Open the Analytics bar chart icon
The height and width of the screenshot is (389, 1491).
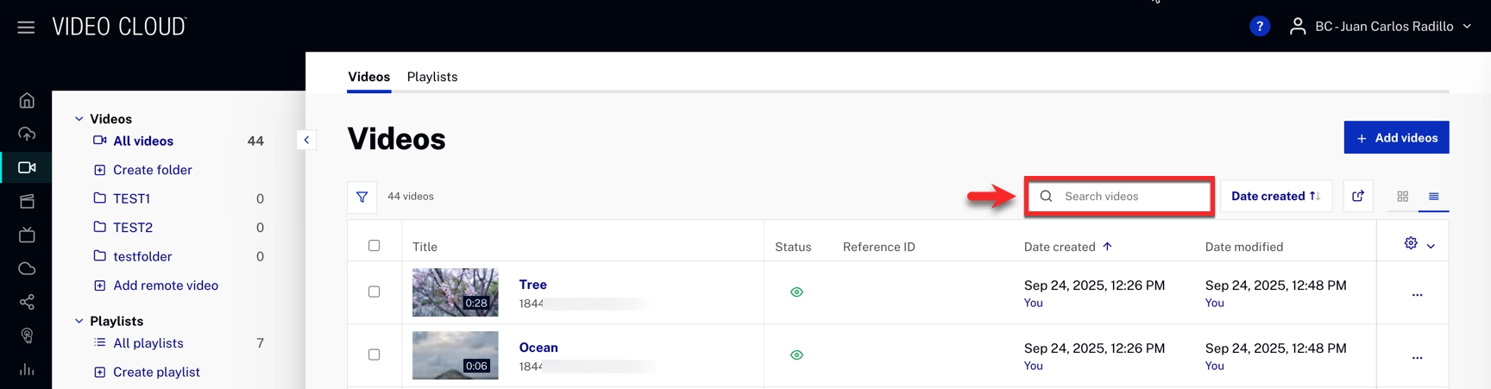(x=27, y=369)
